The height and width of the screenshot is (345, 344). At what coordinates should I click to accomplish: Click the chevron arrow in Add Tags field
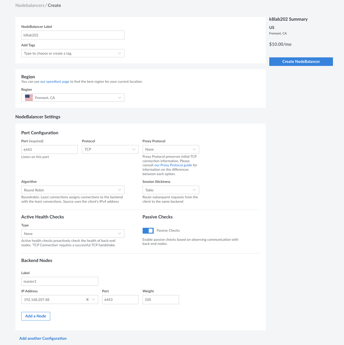pos(119,53)
